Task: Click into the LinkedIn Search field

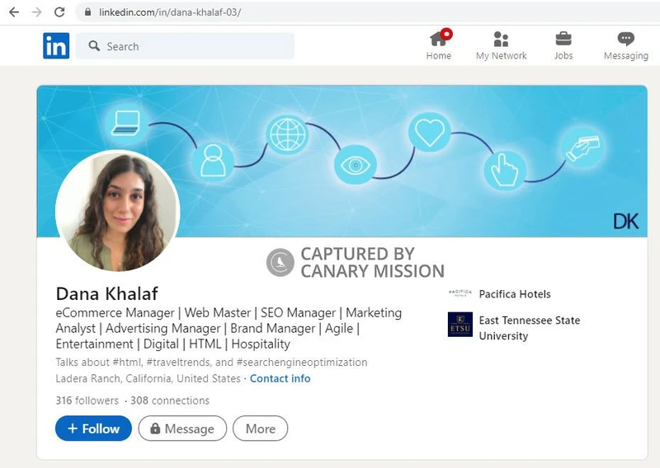Action: coord(185,46)
